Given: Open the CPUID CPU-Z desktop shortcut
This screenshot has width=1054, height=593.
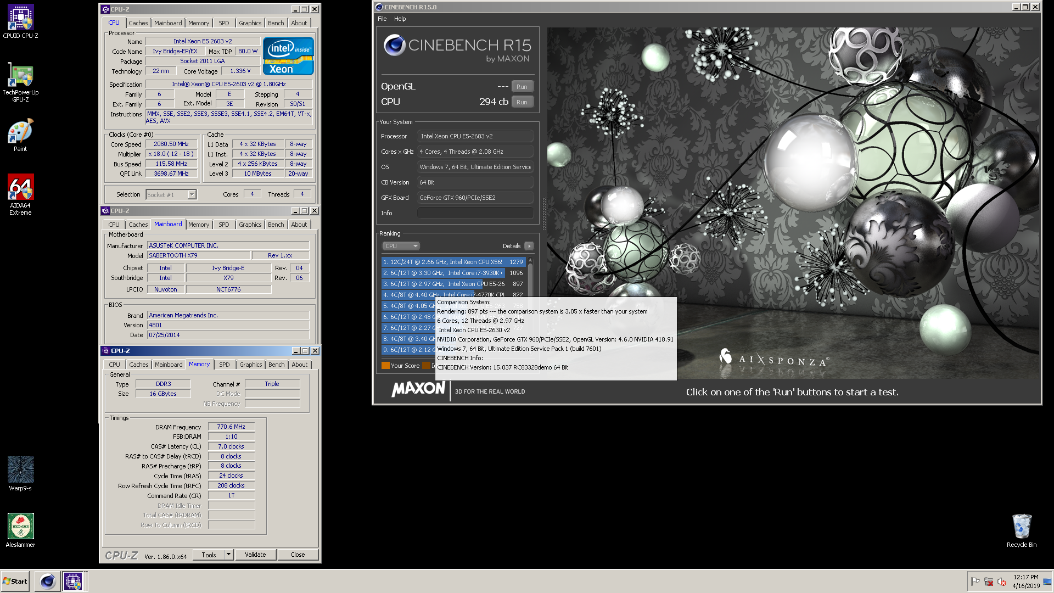Looking at the screenshot, I should 20,22.
